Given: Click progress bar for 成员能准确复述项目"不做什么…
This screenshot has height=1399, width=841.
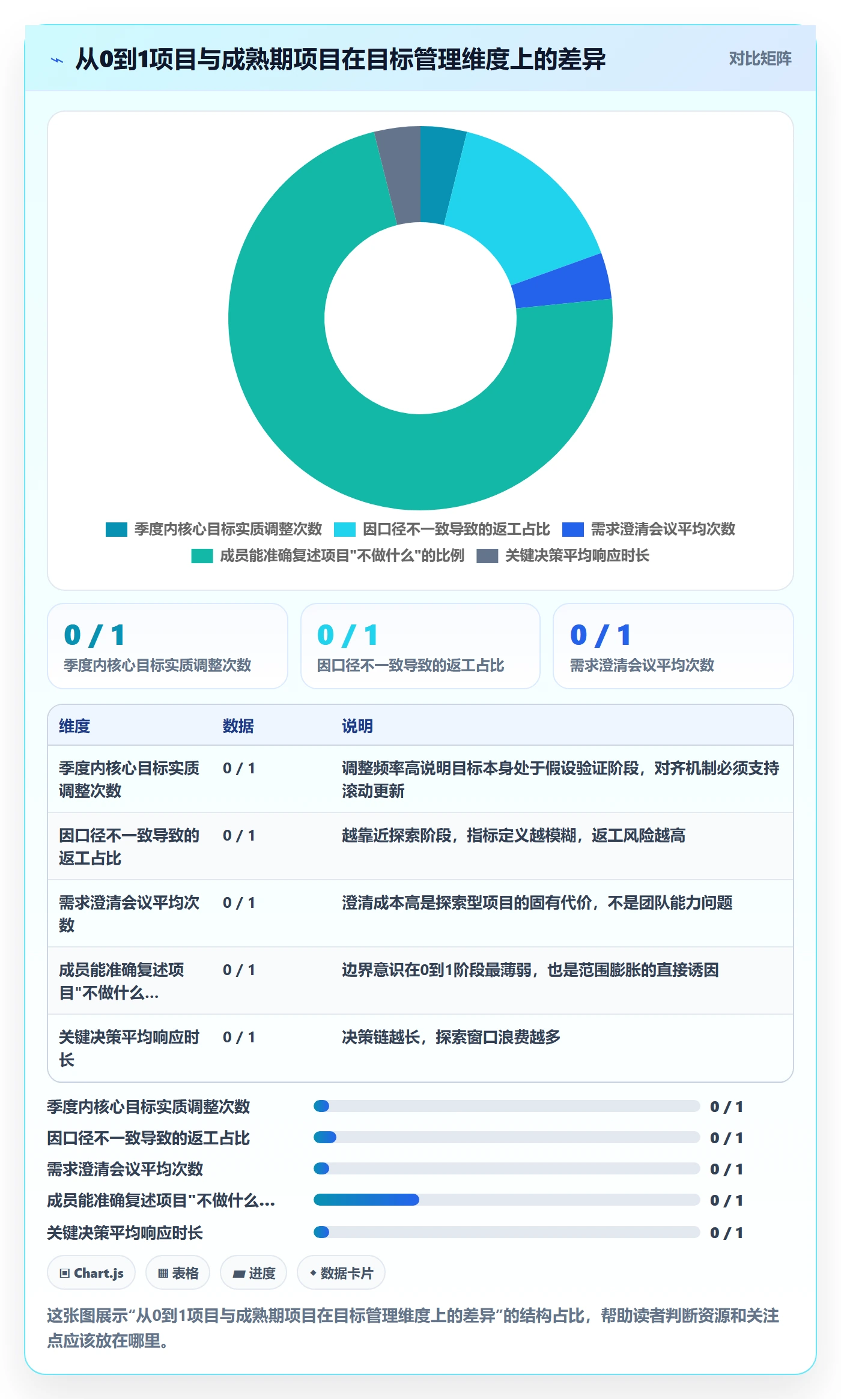Looking at the screenshot, I should [x=506, y=1200].
